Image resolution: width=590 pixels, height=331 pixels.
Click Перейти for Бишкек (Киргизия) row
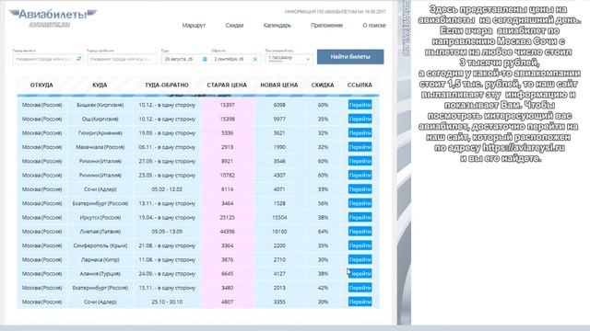pyautogui.click(x=360, y=105)
